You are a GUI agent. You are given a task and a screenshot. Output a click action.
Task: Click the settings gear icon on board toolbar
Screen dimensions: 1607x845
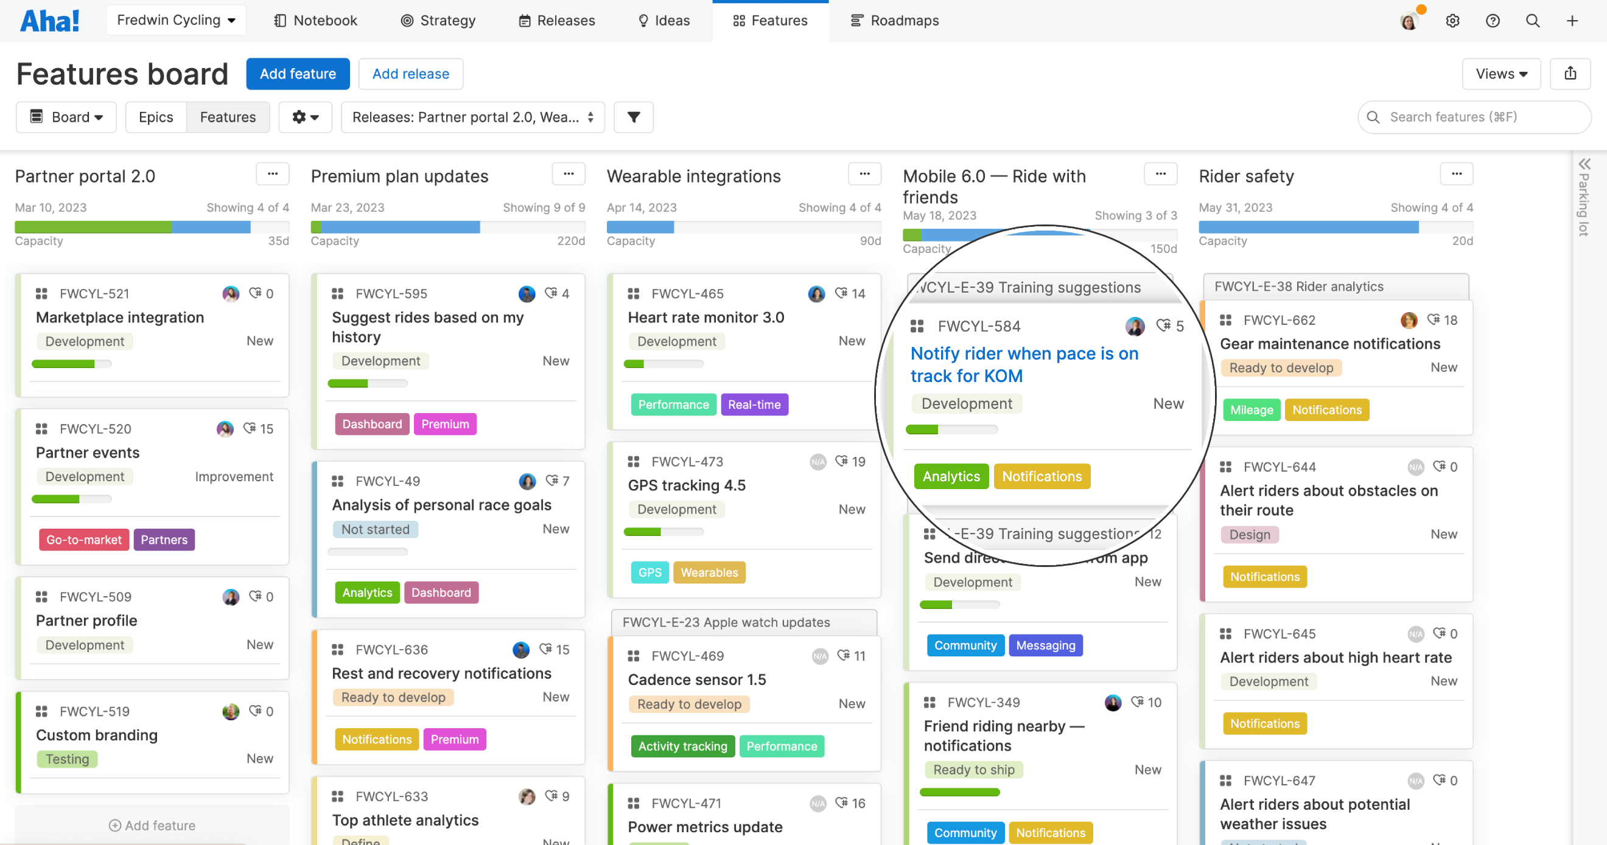(307, 117)
